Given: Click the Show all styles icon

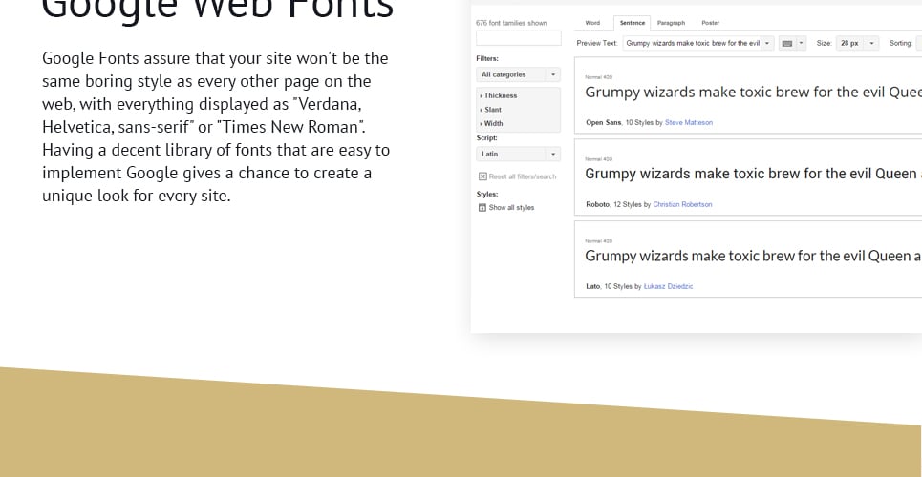Looking at the screenshot, I should click(482, 207).
